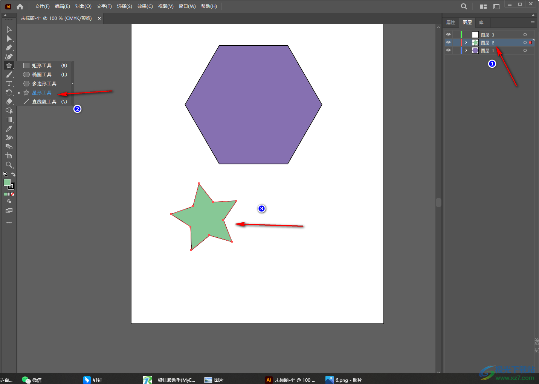The image size is (539, 384).
Task: Click the stroke color swatch
Action: [11, 186]
